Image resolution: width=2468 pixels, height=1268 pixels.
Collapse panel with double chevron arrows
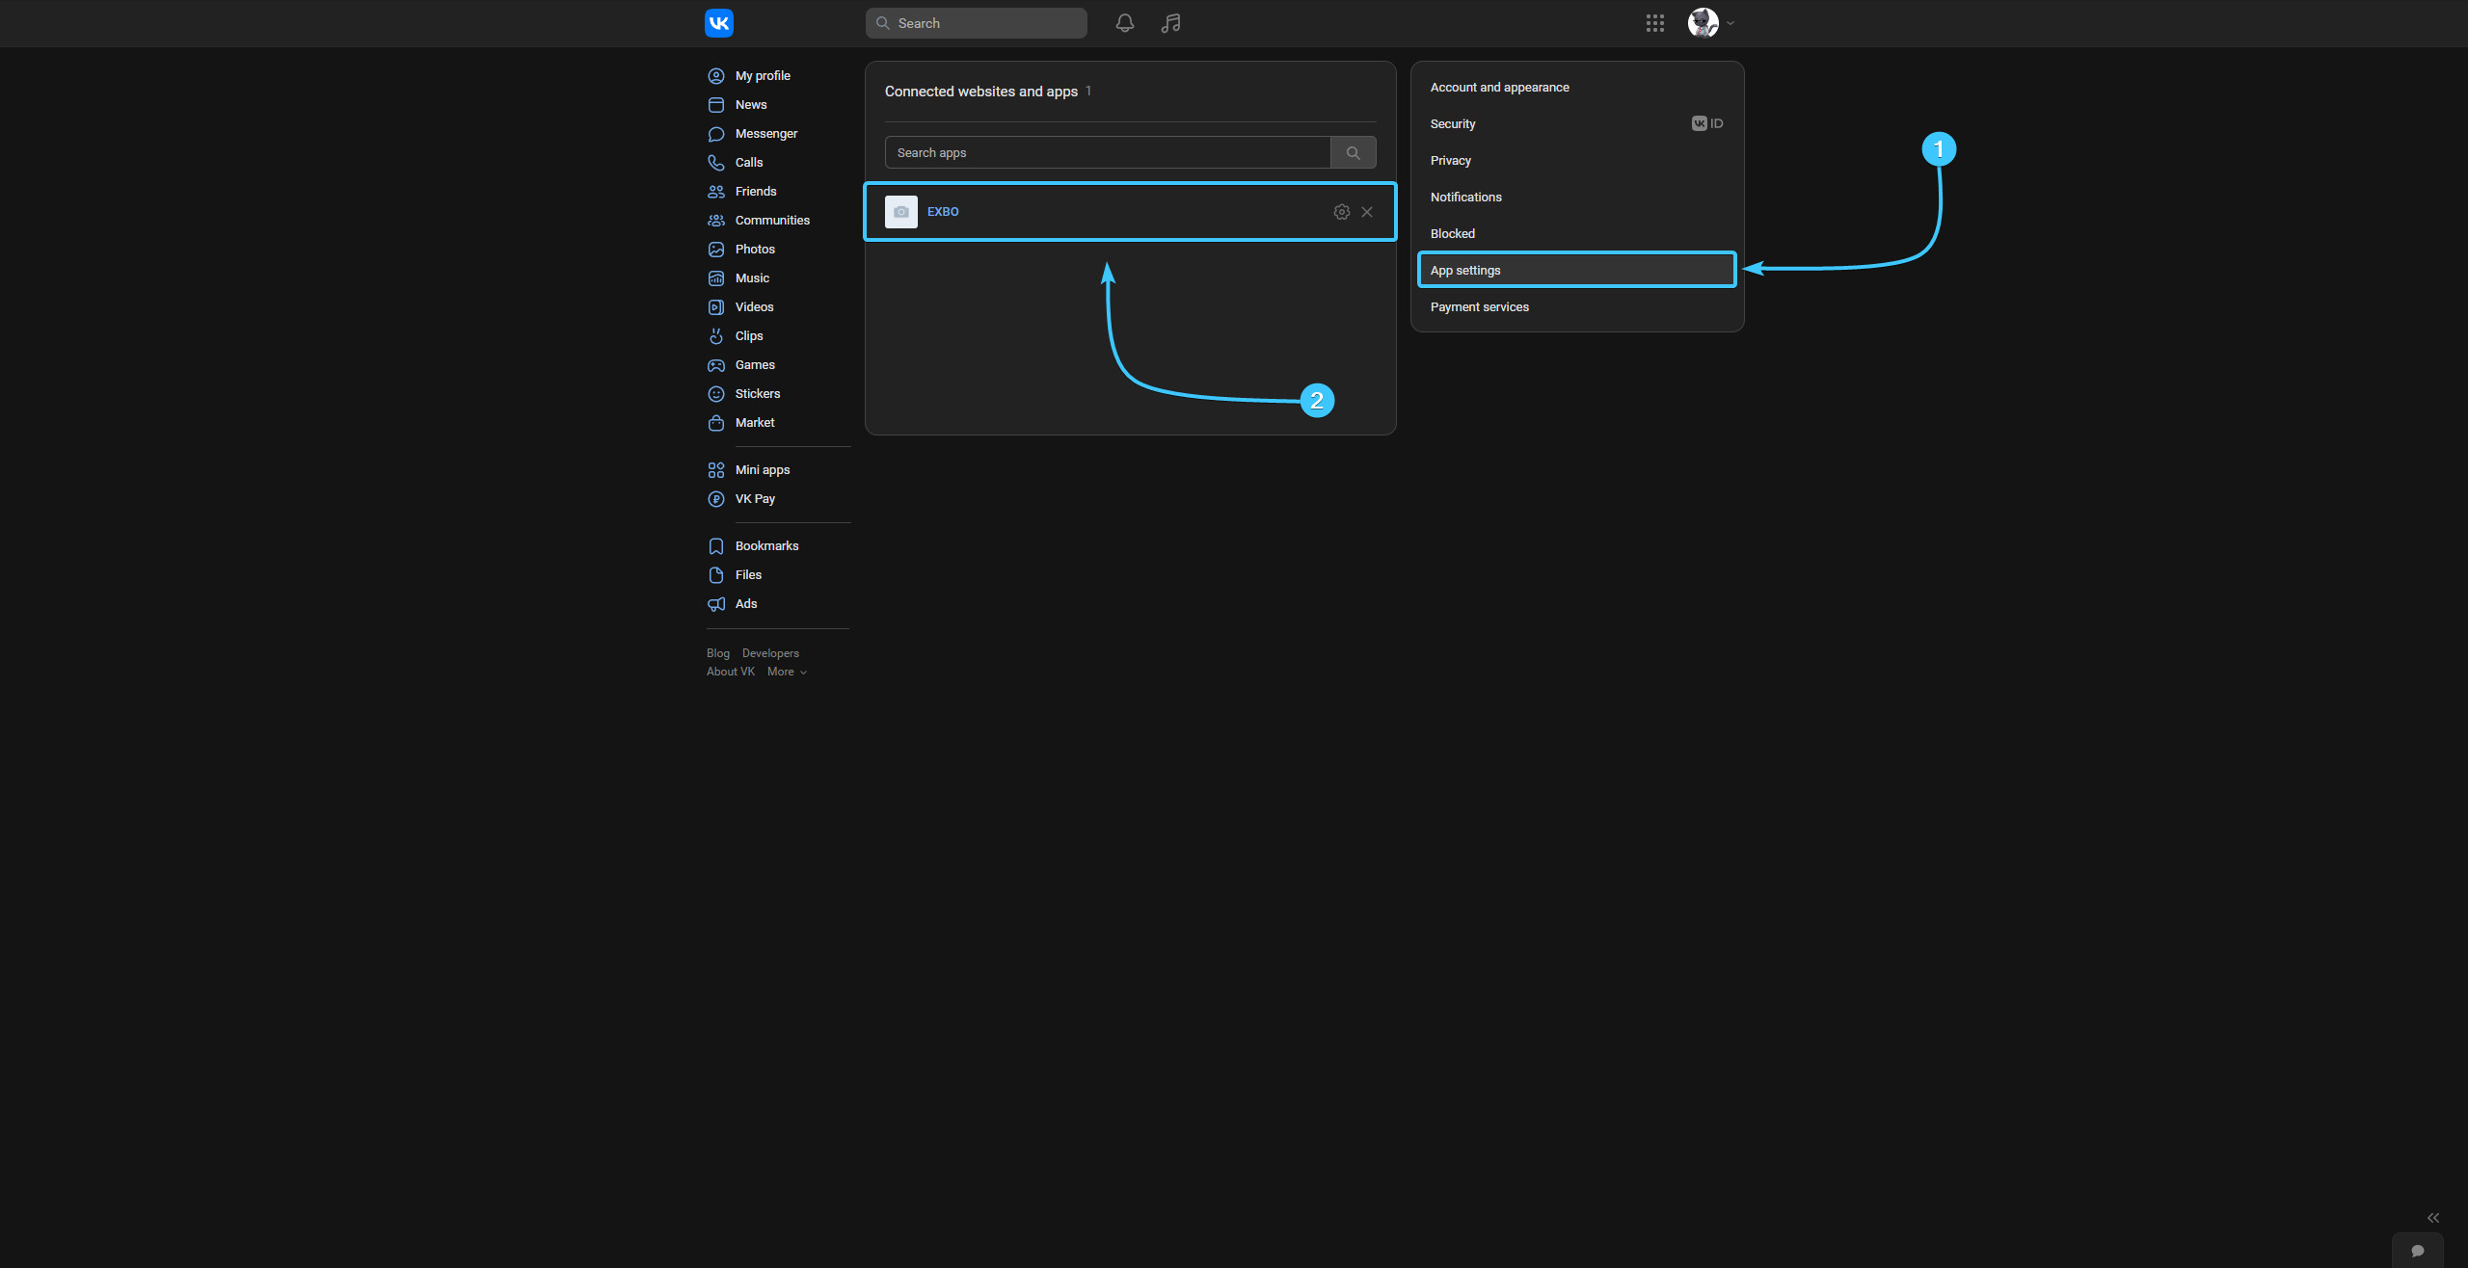[2432, 1218]
